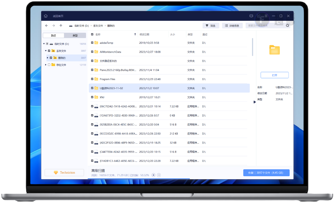
Task: Click the 删除的 trash folder icon in tree
Action: [55, 58]
